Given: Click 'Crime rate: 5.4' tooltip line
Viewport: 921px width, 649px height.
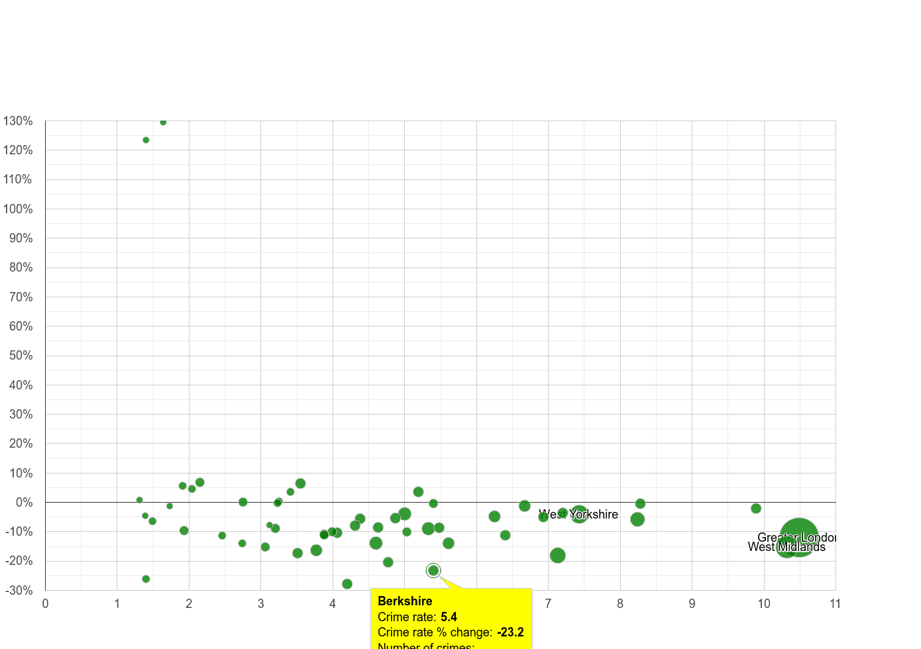Looking at the screenshot, I should coord(417,617).
